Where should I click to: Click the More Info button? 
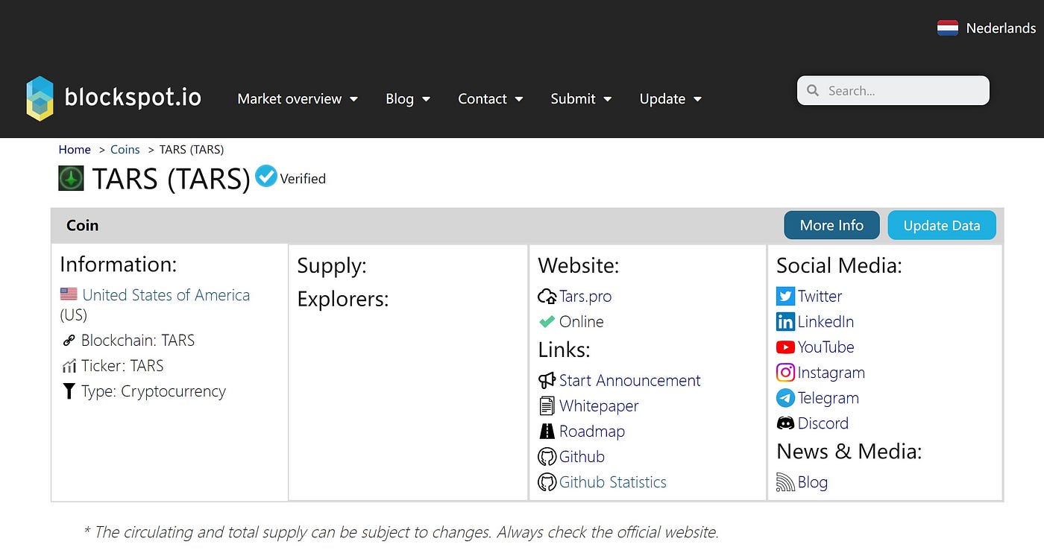831,225
